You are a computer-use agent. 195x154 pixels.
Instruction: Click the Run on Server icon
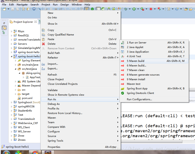(123, 43)
